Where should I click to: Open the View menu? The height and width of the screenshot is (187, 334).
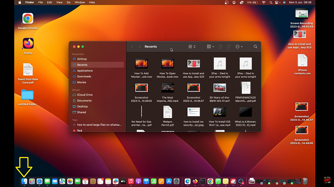59,2
